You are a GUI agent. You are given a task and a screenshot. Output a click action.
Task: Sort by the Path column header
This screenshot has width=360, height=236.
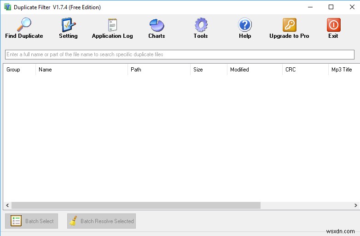[159, 70]
